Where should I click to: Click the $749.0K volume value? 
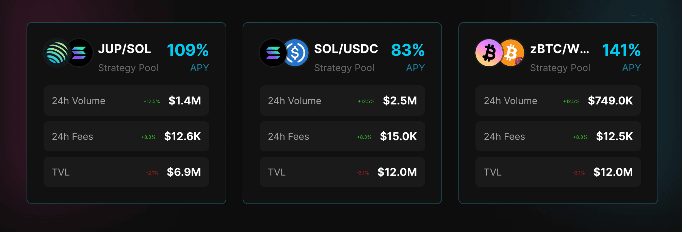click(x=611, y=101)
